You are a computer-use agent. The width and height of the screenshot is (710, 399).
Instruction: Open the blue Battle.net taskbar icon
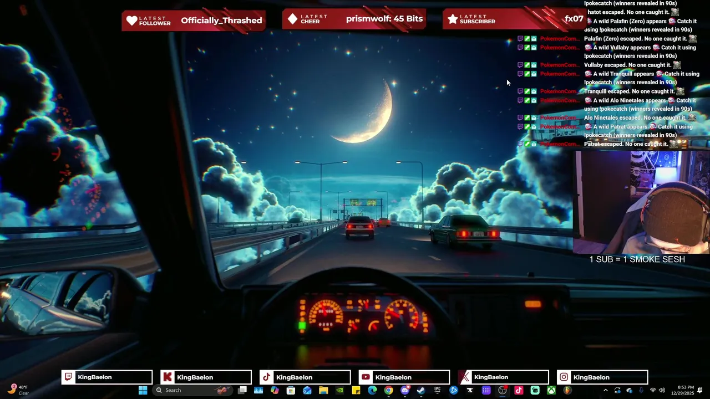[454, 390]
